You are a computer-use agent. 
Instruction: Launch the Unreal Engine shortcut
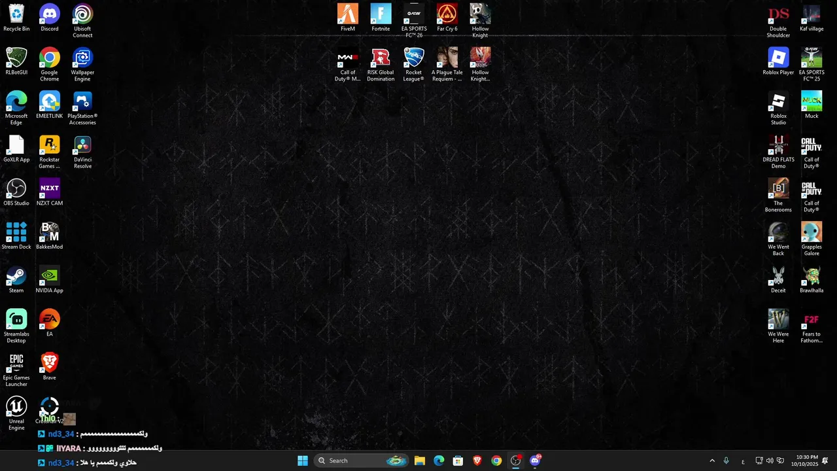[x=16, y=413]
